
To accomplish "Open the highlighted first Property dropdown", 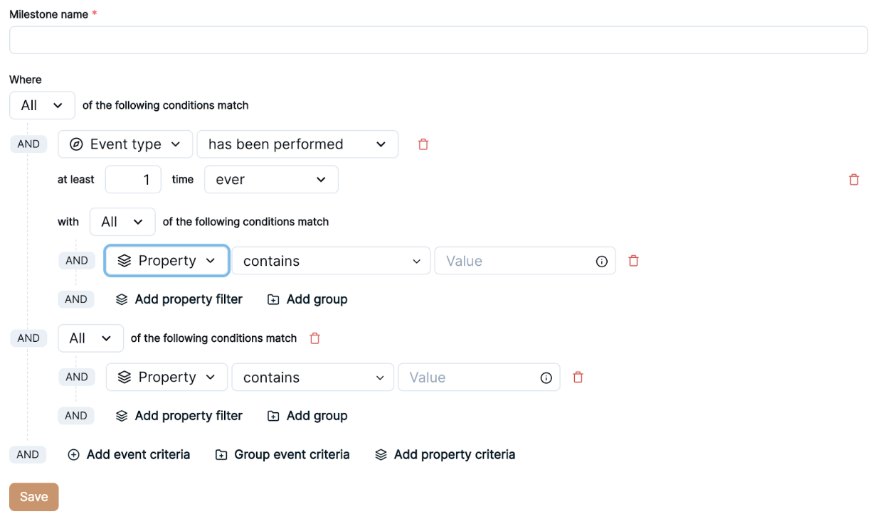I will click(166, 261).
